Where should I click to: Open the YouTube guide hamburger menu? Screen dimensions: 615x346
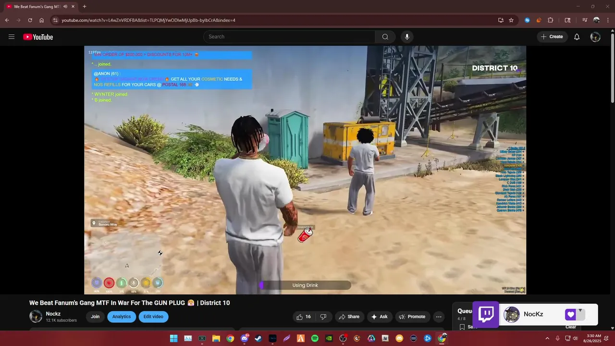coord(12,37)
